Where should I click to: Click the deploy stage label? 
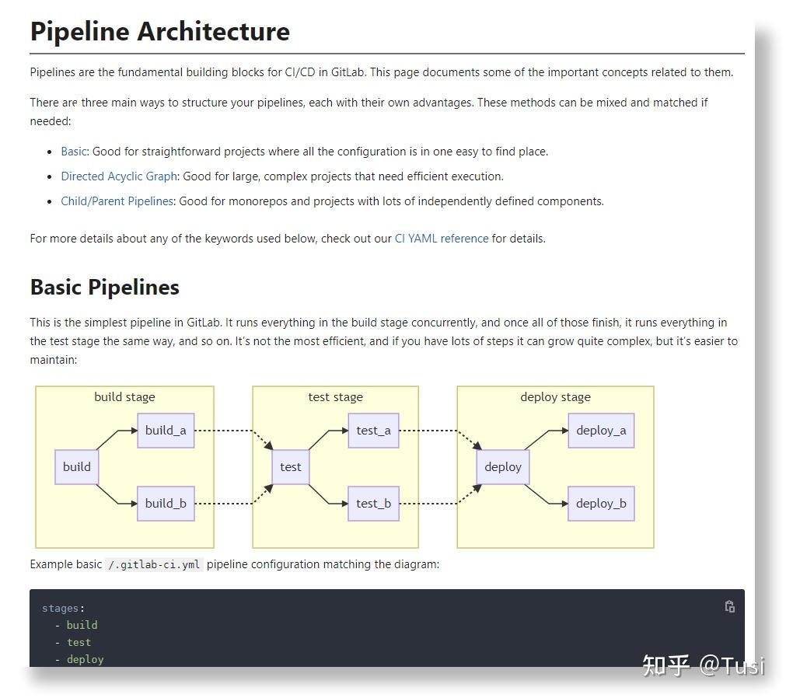click(x=555, y=397)
